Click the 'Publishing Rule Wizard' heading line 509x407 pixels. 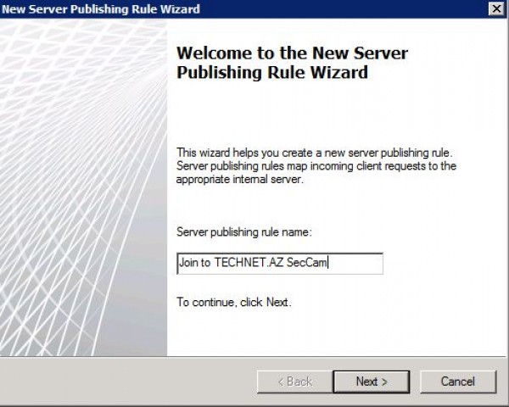(x=271, y=73)
